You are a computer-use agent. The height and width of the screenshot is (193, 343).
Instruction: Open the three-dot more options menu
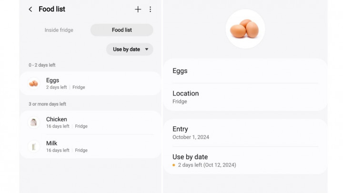(151, 10)
